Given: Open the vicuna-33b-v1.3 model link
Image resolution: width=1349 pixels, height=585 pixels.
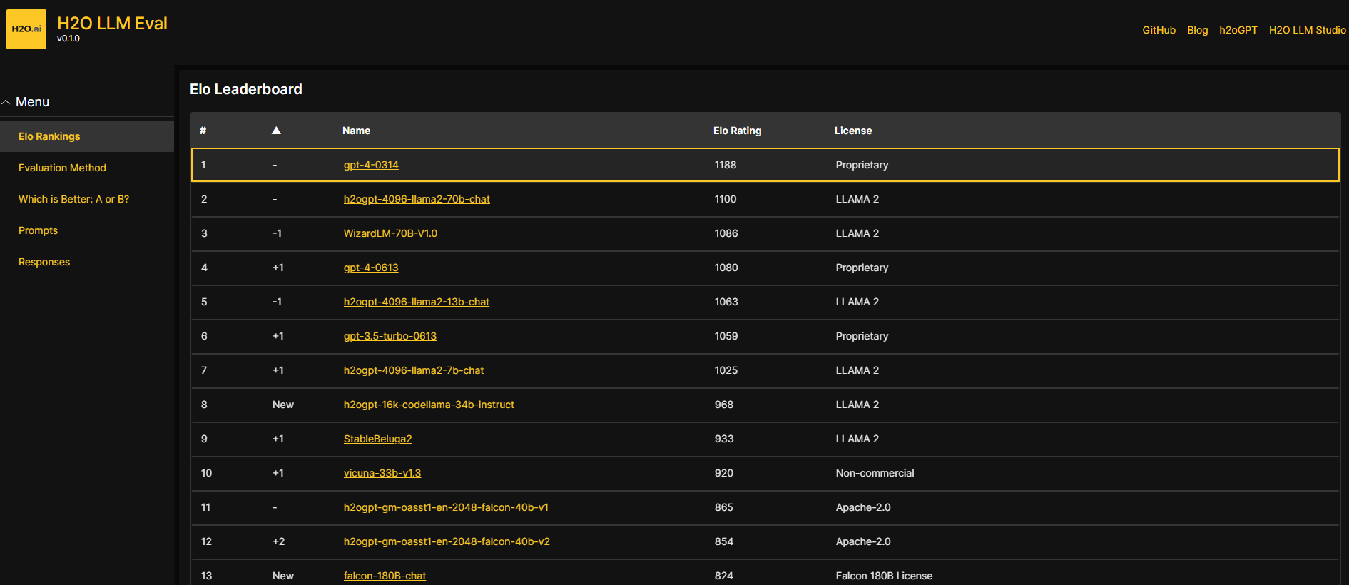Looking at the screenshot, I should click(x=382, y=473).
